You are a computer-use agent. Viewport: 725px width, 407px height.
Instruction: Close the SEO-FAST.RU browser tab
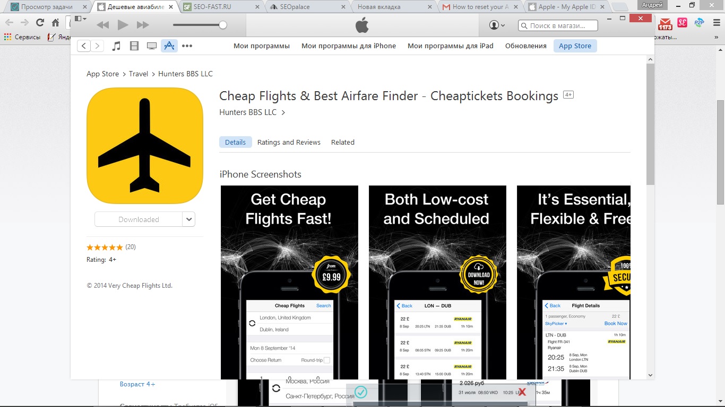[x=257, y=7]
